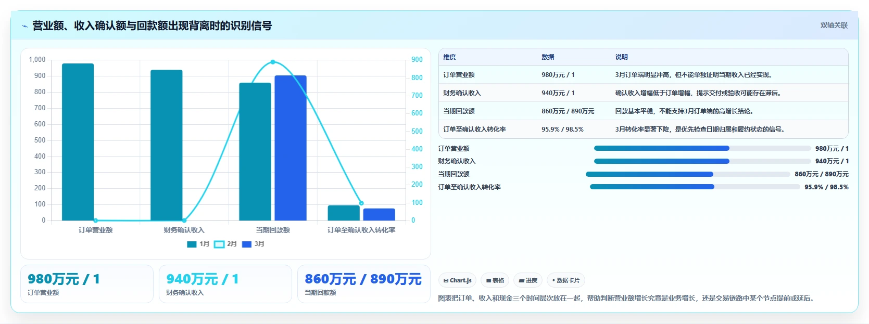The image size is (869, 324).
Task: Select the 980万元 / 1 stat card
Action: [87, 284]
